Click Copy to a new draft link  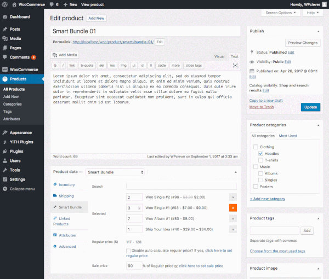pos(266,101)
